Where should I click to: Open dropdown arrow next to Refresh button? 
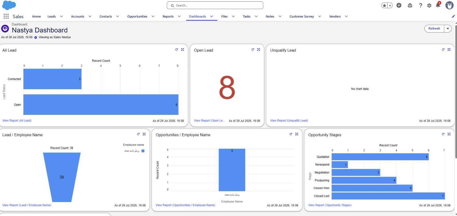tap(448, 28)
